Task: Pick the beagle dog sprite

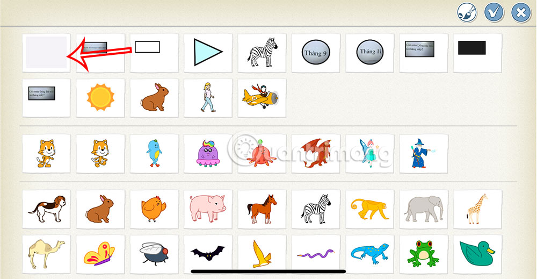Action: tap(47, 209)
